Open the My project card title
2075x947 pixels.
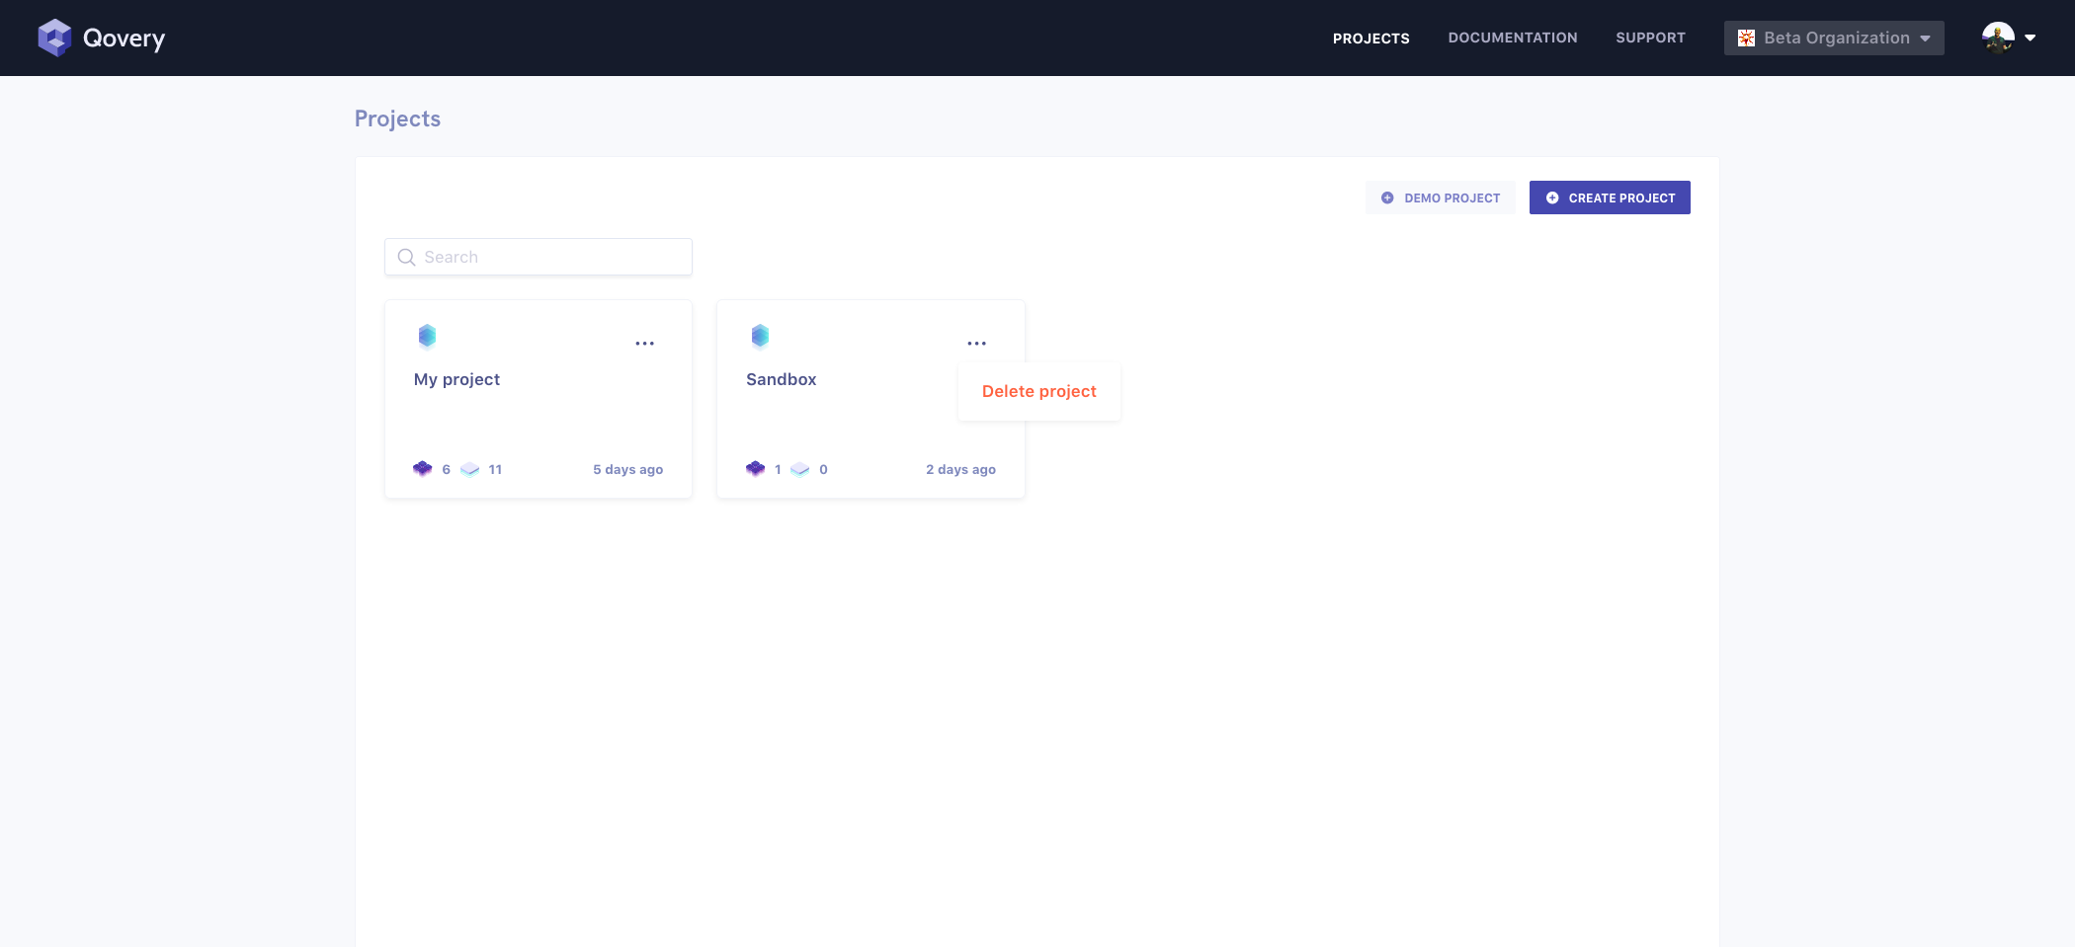pyautogui.click(x=456, y=379)
